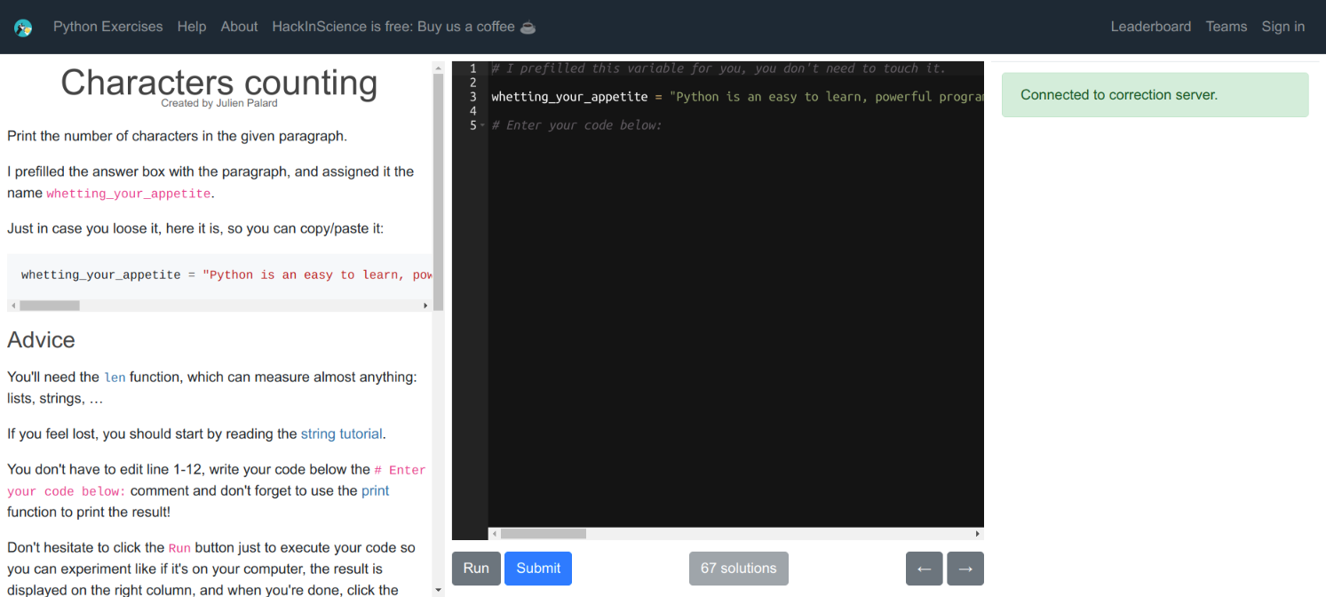The height and width of the screenshot is (597, 1326).
Task: Click up arrow of instructions vertical scrollbar
Action: pos(438,67)
